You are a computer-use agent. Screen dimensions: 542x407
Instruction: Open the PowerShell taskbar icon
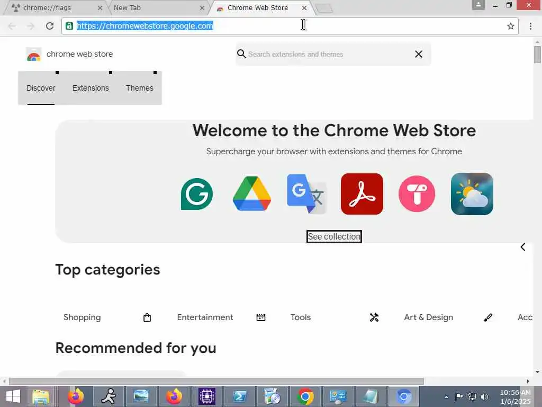click(x=240, y=396)
